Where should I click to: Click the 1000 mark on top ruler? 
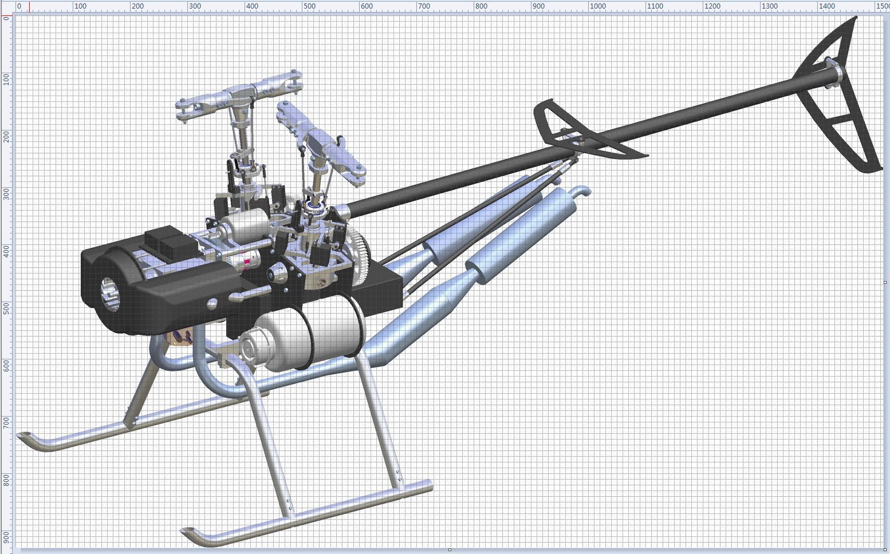(x=597, y=6)
